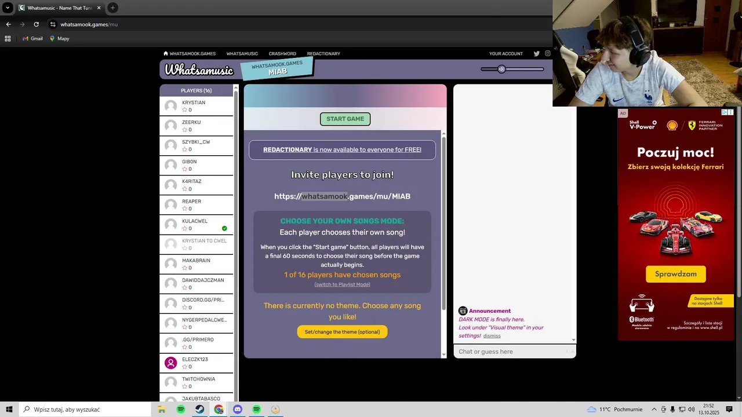
Task: Click green checkmark on KULACWEL row
Action: [x=224, y=228]
